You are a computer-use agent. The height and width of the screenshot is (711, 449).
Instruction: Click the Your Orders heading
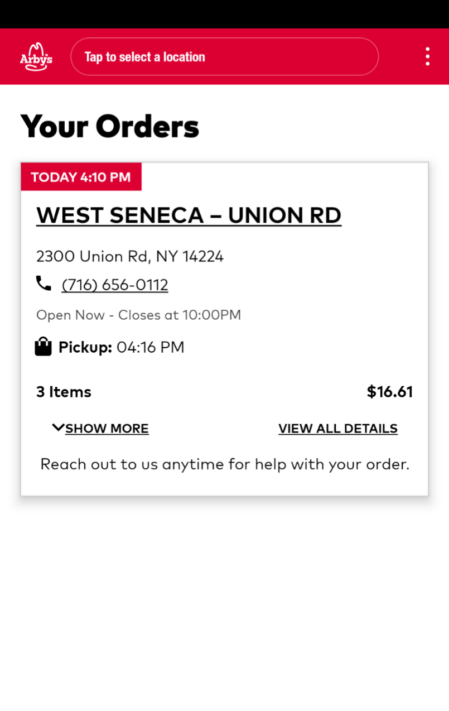[x=110, y=126]
